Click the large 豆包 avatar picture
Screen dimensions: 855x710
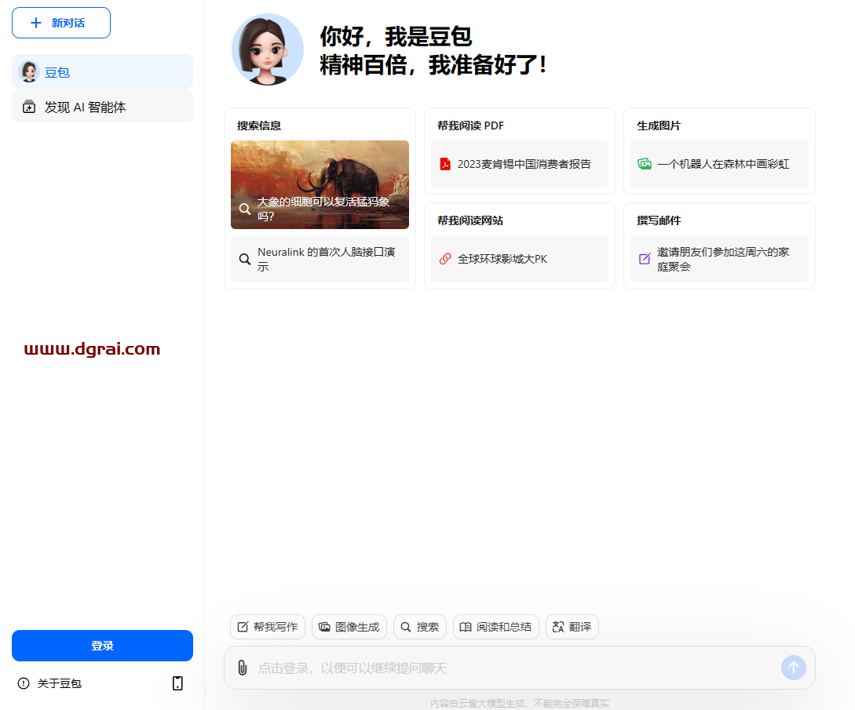pos(267,49)
